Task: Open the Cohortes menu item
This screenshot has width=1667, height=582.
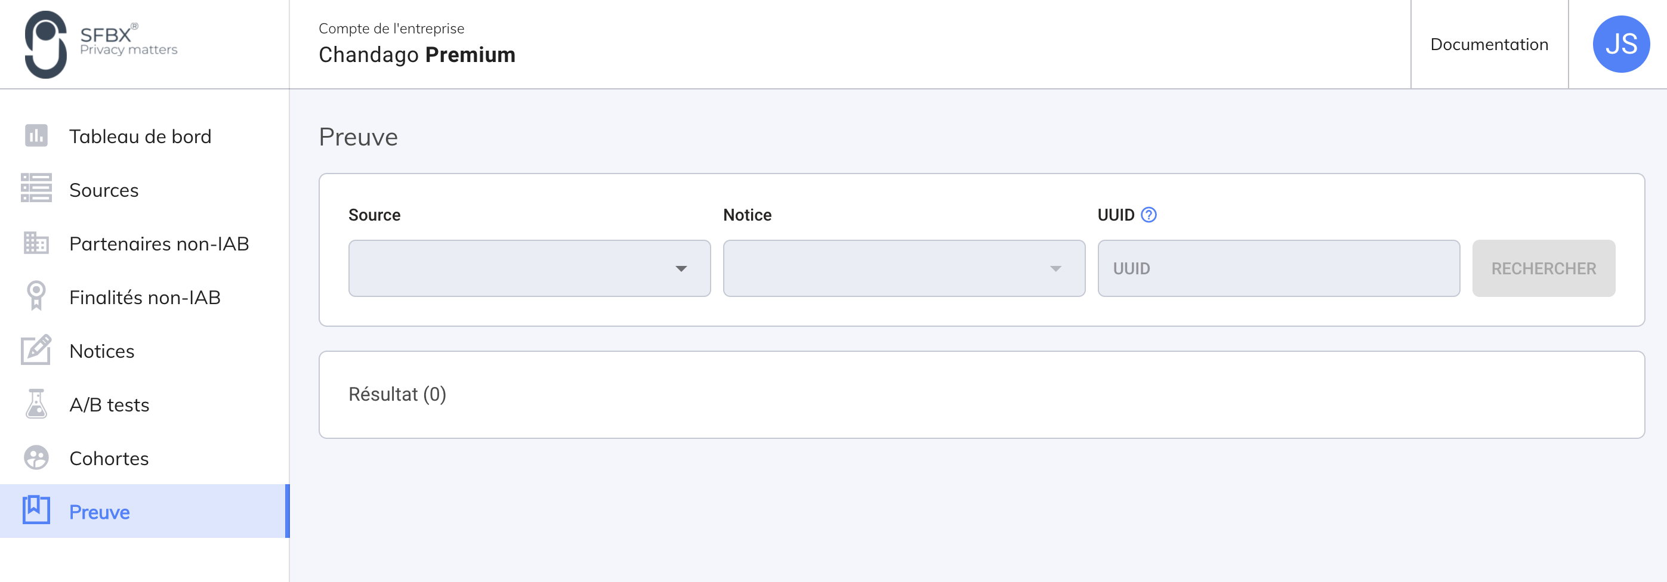Action: [109, 459]
